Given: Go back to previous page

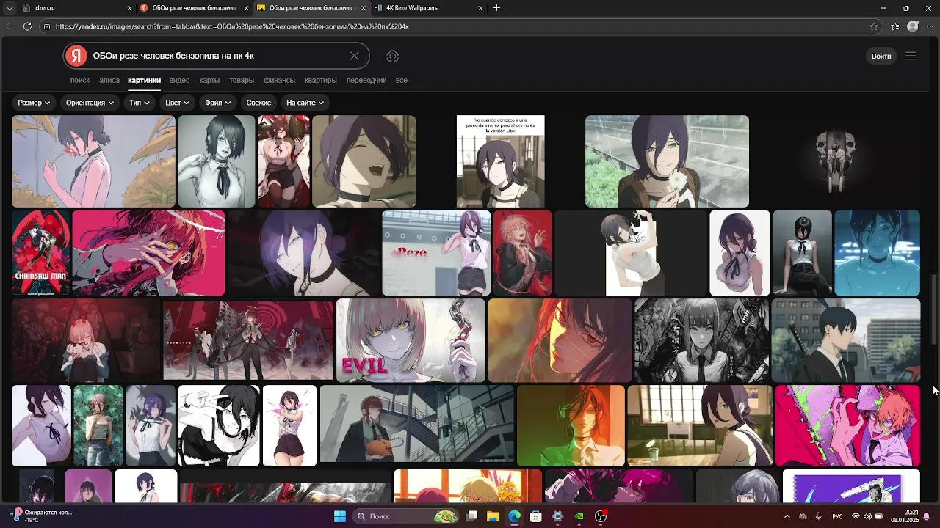Looking at the screenshot, I should click(10, 26).
